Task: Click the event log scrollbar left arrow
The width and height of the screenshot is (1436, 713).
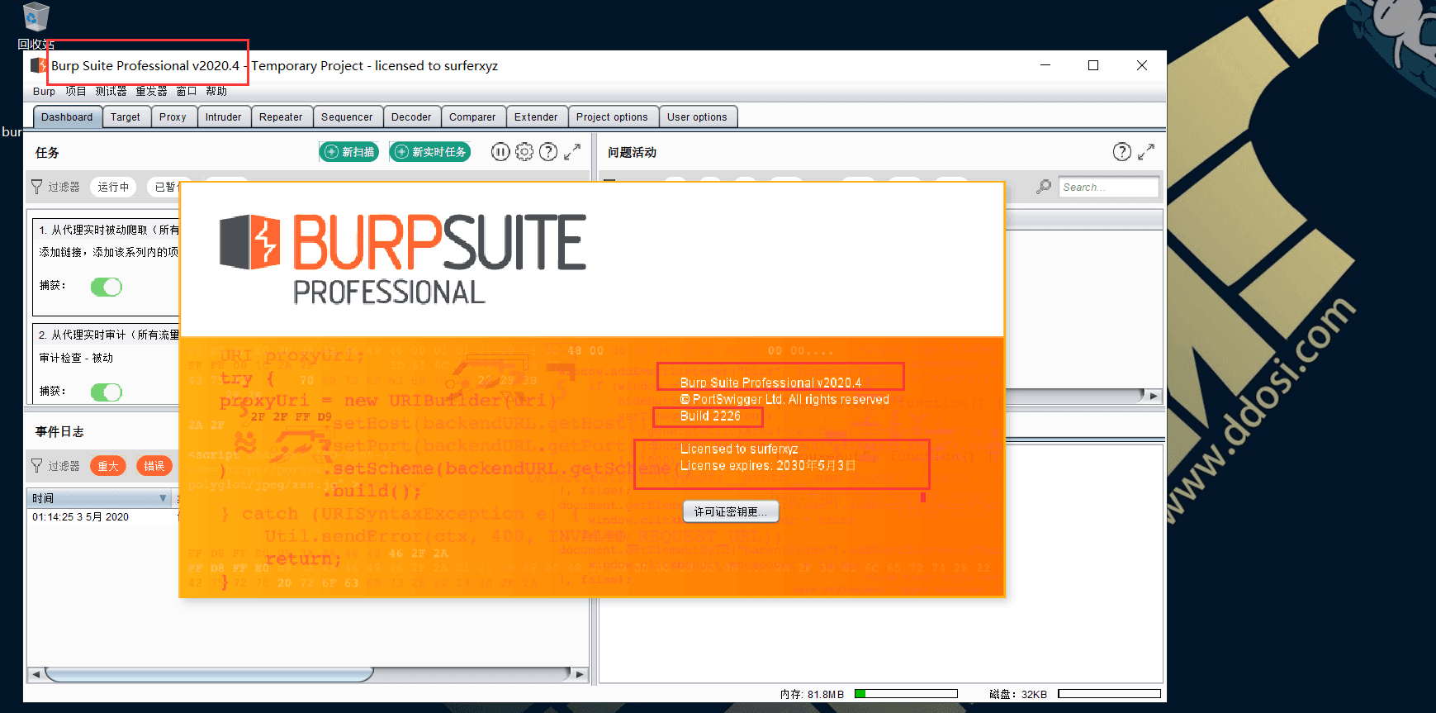Action: [36, 674]
